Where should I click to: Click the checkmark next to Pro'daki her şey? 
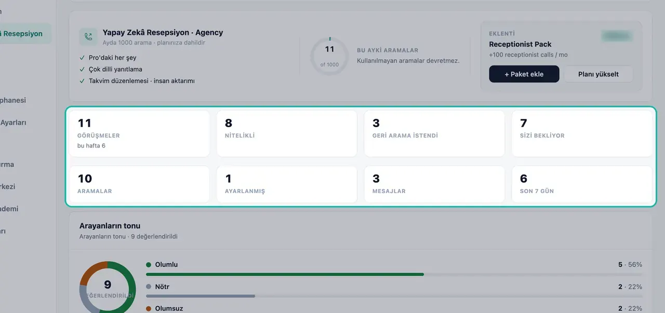[x=82, y=58]
